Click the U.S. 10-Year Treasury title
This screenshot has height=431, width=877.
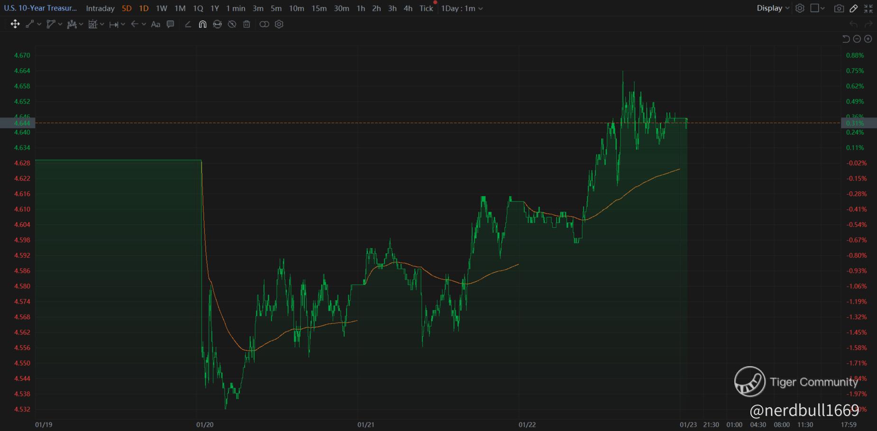tap(40, 8)
